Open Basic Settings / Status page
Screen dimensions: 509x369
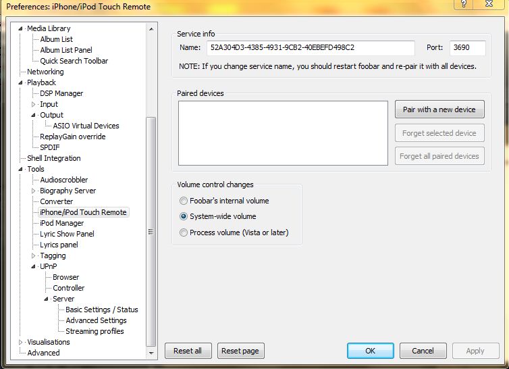[x=102, y=310]
